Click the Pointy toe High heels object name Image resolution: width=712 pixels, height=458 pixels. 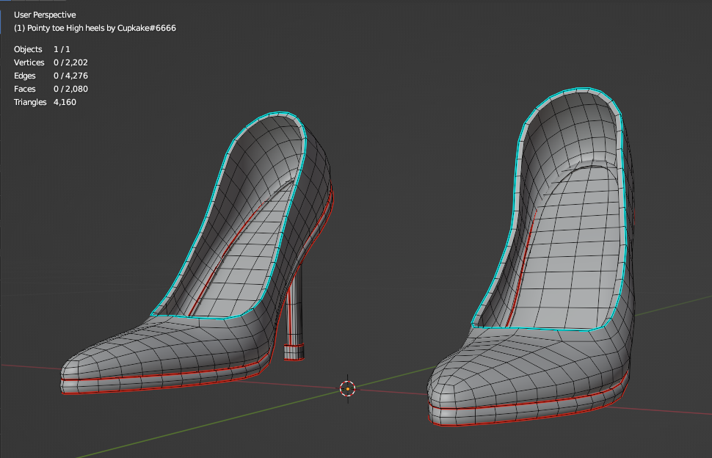(x=95, y=28)
